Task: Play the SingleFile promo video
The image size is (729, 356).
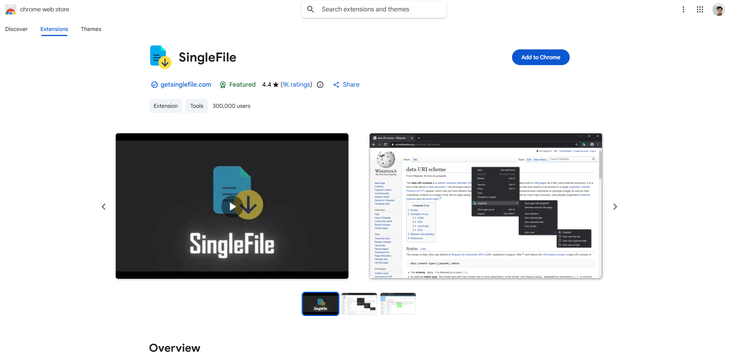Action: click(232, 206)
